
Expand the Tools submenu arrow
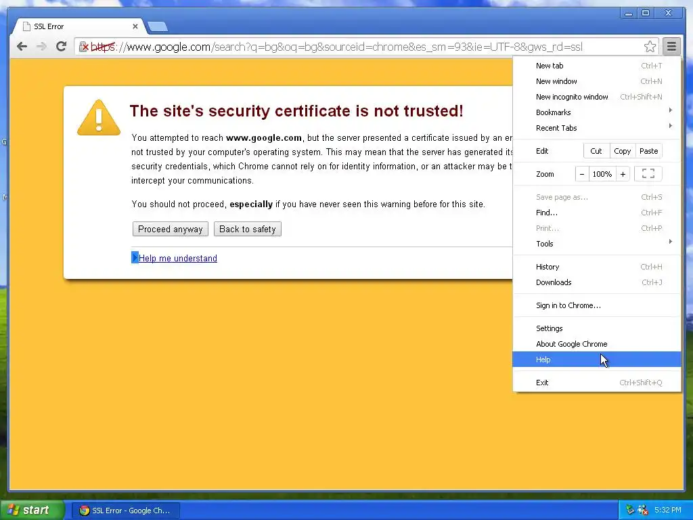coord(671,242)
